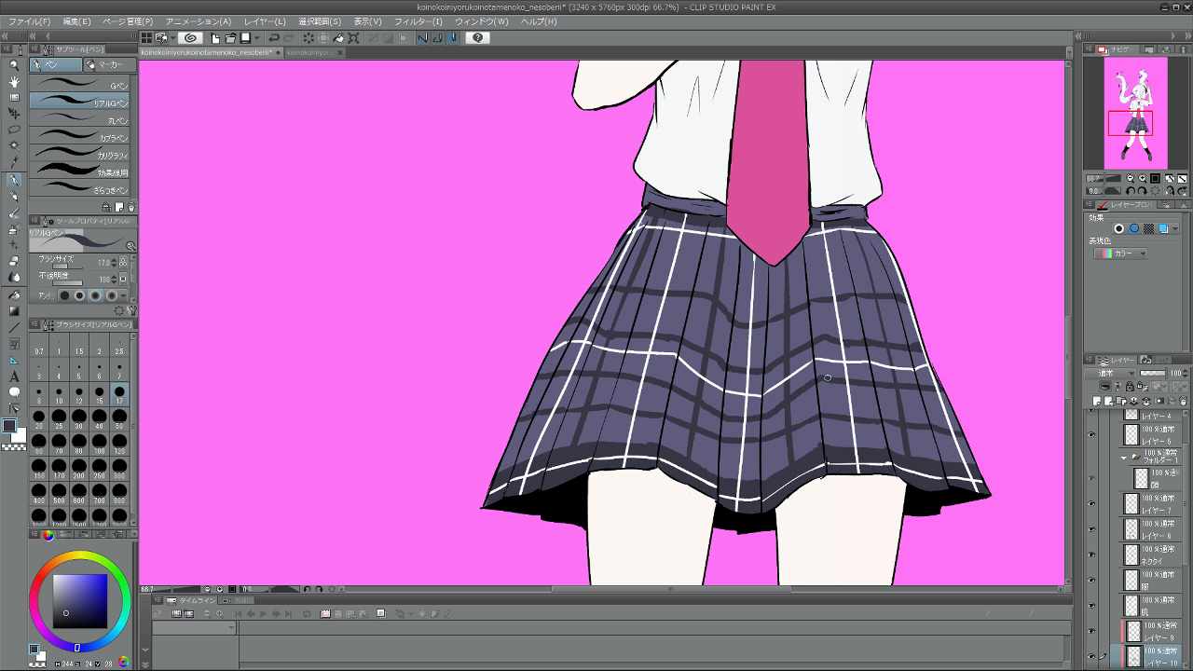Activate the Zoom magnifier tool

pyautogui.click(x=12, y=64)
